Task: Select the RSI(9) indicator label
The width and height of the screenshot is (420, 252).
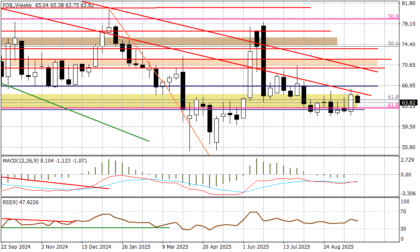Action: coord(10,202)
